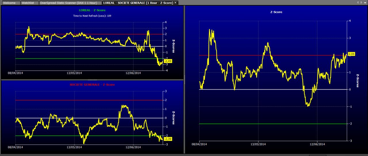Screen dimensions: 368x156
Task: Click the 08/04/2014 date on the SOCIETE GENERALE axis
Action: [16, 147]
